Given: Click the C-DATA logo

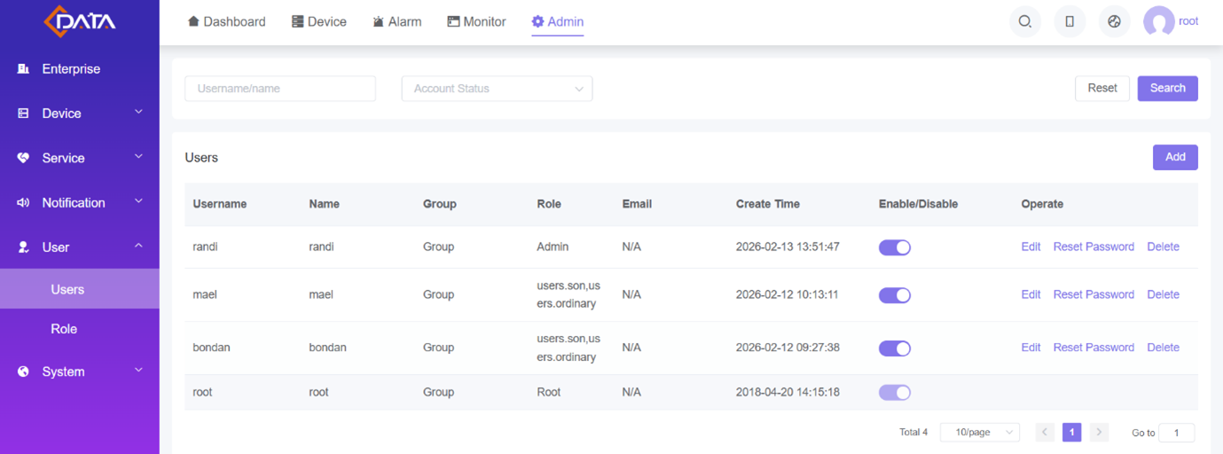Looking at the screenshot, I should (80, 21).
